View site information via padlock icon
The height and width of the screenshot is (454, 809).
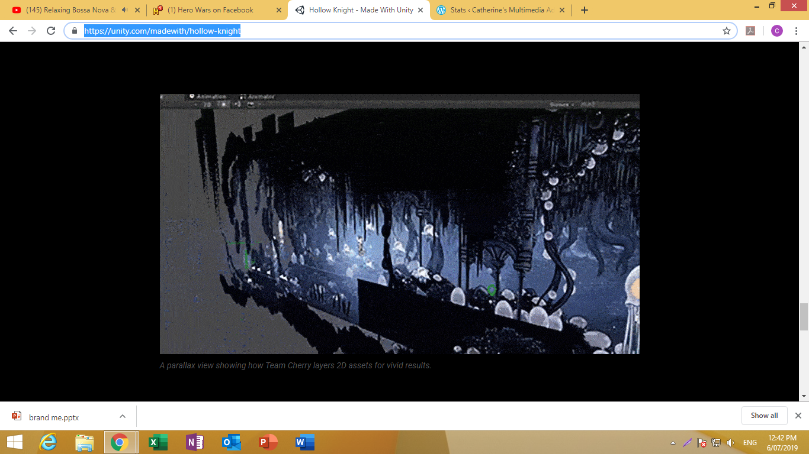pos(75,31)
